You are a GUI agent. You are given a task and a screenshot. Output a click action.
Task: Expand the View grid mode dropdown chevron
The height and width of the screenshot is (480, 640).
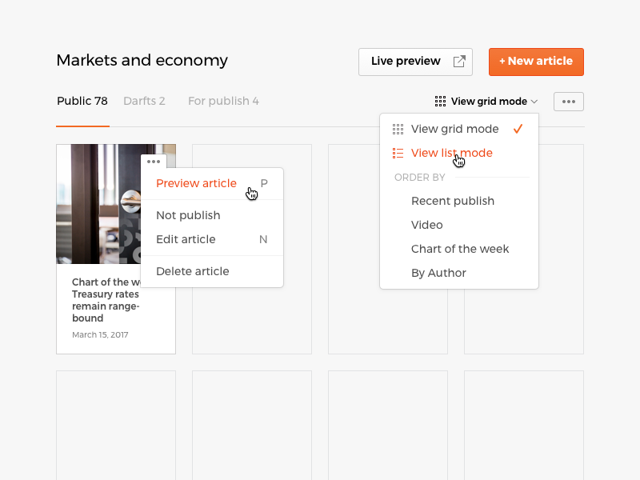[534, 102]
